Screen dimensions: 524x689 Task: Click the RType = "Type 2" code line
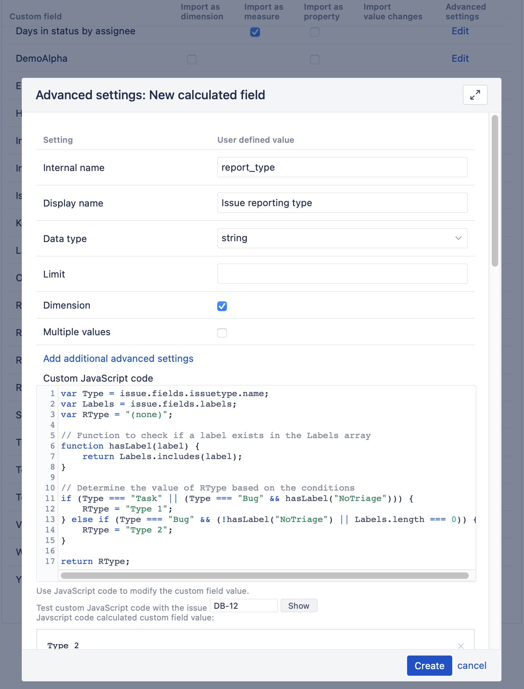pyautogui.click(x=127, y=530)
